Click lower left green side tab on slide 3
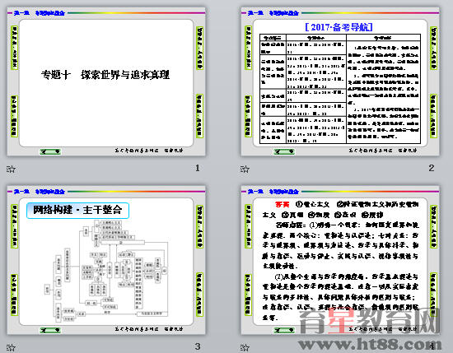The height and width of the screenshot is (353, 453). pos(15,294)
